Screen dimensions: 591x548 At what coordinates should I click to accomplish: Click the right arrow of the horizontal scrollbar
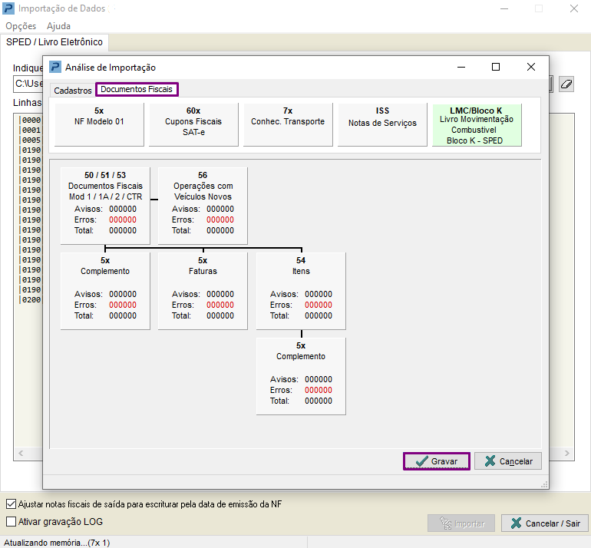click(567, 453)
